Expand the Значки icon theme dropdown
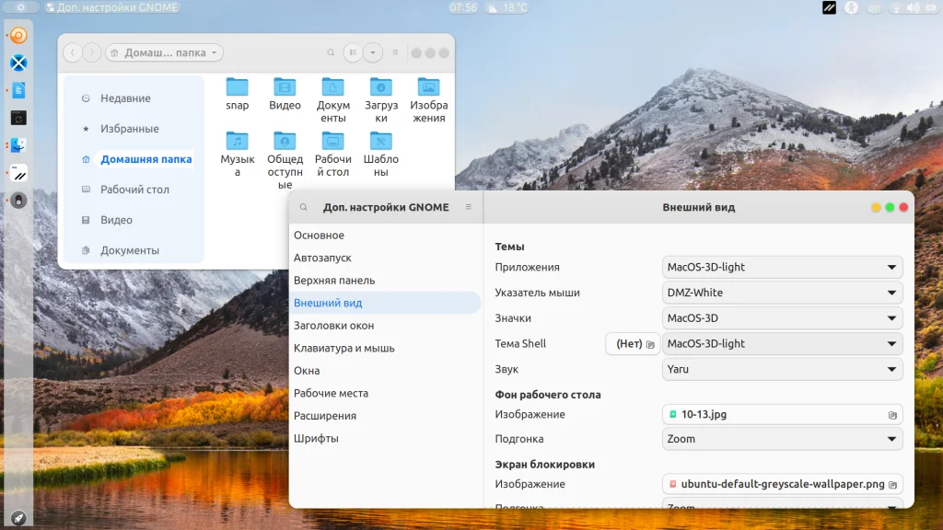 tap(782, 318)
